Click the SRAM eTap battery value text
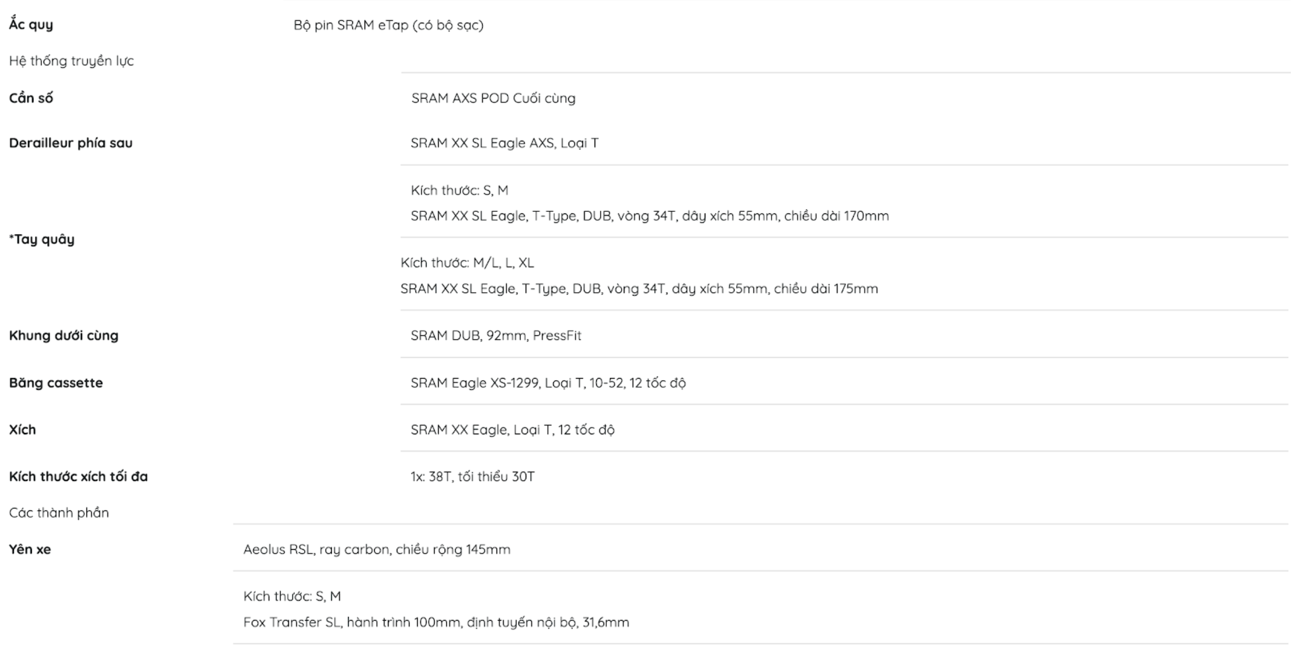 click(388, 25)
